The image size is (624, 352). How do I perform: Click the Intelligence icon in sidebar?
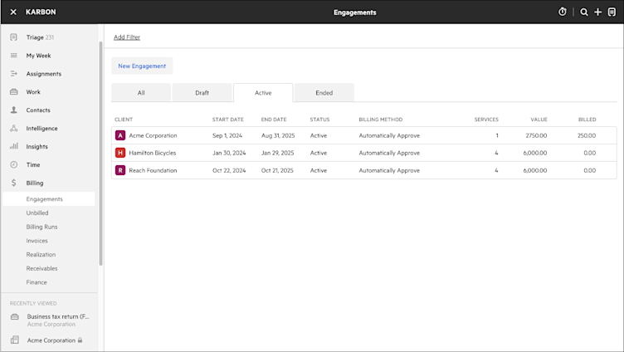pos(13,128)
